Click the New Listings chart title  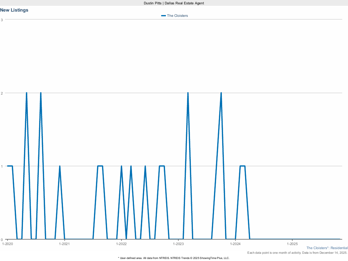pyautogui.click(x=14, y=10)
